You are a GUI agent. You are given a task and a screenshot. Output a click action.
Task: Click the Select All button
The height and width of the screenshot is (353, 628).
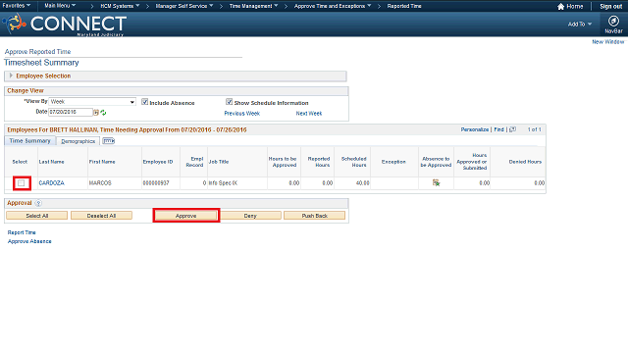point(37,216)
